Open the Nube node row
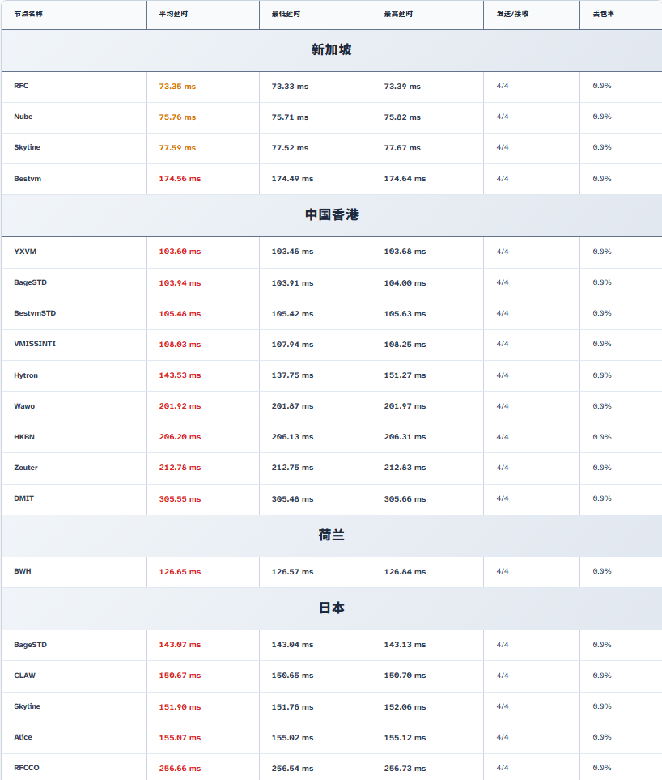This screenshot has width=662, height=780. [x=23, y=117]
